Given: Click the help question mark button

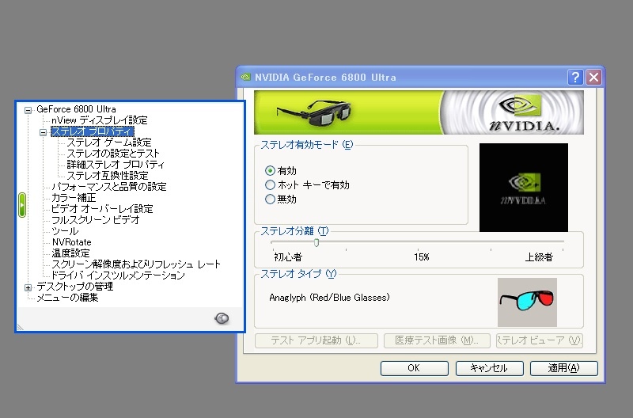Looking at the screenshot, I should [x=575, y=77].
